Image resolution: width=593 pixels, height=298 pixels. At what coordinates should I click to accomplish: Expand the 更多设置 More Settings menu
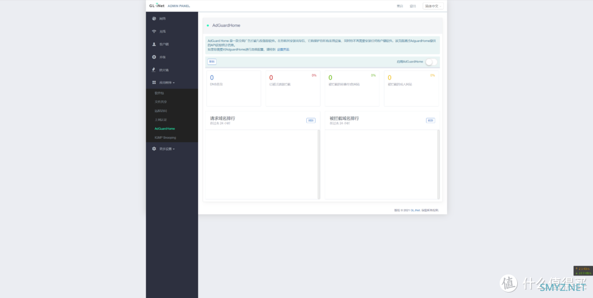coord(167,148)
